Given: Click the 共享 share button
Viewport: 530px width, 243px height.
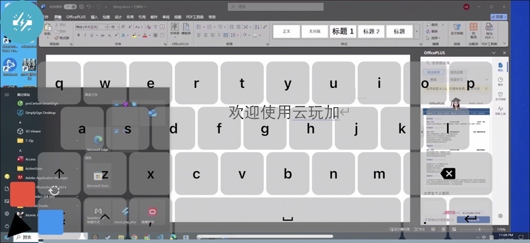Looking at the screenshot, I should coord(498,17).
